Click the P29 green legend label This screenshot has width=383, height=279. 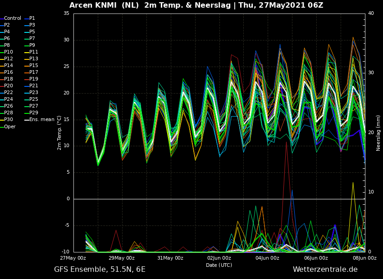pos(32,112)
